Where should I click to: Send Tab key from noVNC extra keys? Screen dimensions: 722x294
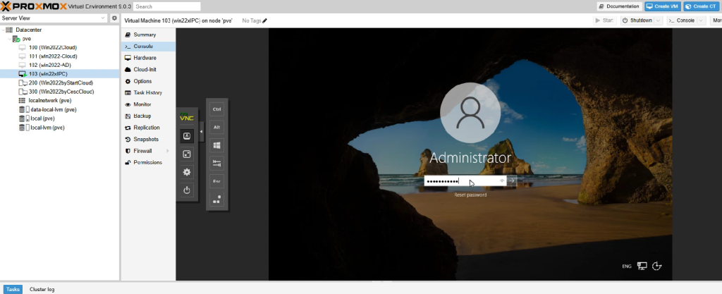click(x=217, y=164)
